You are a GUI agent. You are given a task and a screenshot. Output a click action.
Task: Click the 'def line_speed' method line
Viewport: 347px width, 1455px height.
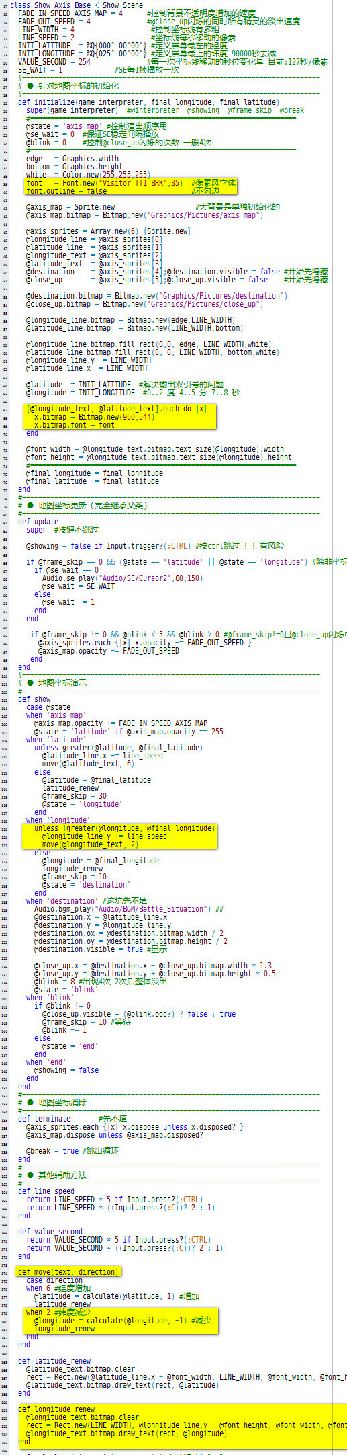click(x=46, y=1191)
